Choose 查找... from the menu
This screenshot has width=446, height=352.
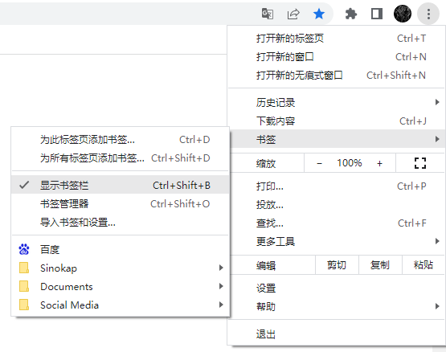tap(336, 223)
